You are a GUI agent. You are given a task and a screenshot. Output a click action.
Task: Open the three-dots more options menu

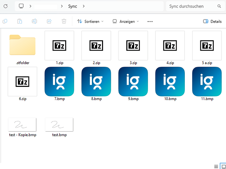(150, 22)
